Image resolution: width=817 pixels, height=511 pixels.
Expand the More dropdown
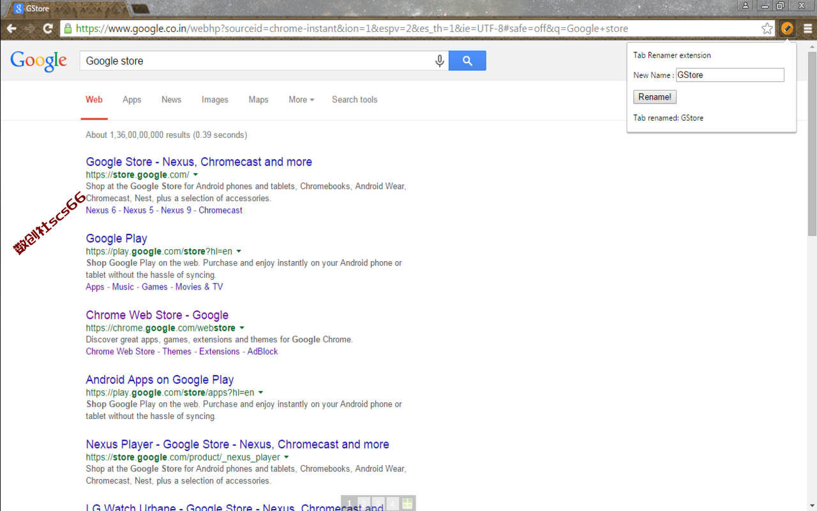(x=301, y=100)
